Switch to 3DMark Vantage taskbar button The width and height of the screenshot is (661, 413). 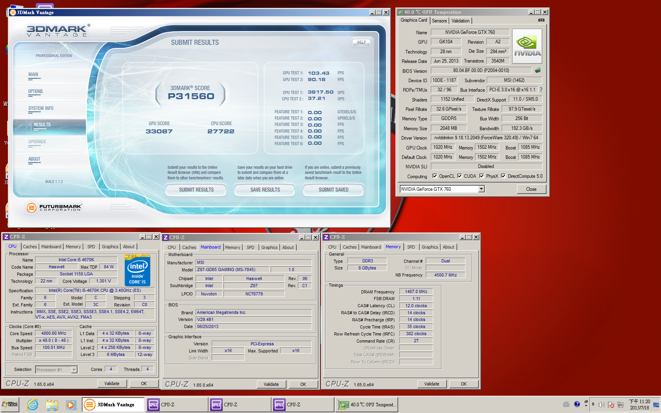click(x=113, y=404)
